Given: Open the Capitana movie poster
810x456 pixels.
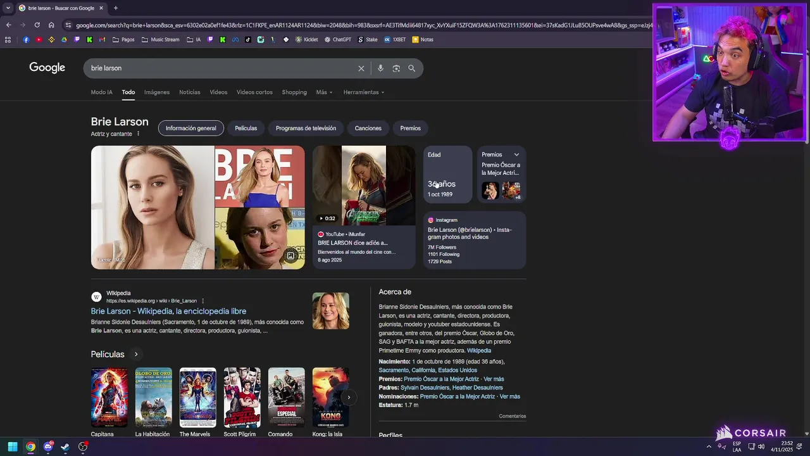Looking at the screenshot, I should point(109,397).
